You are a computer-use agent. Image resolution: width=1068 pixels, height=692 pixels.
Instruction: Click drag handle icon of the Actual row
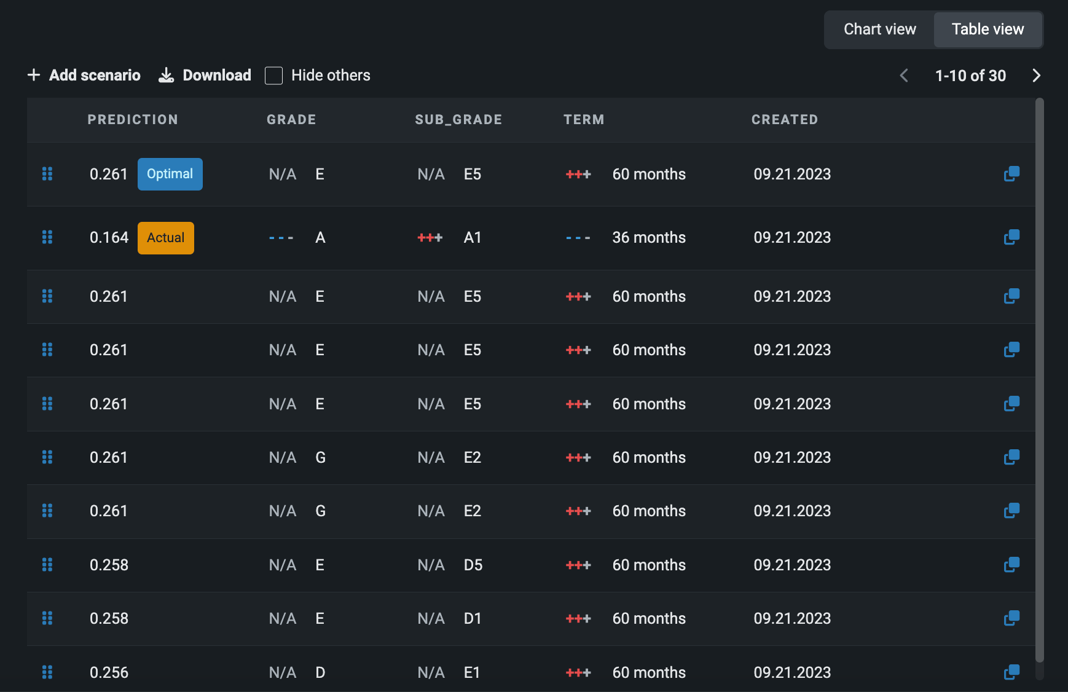click(47, 237)
